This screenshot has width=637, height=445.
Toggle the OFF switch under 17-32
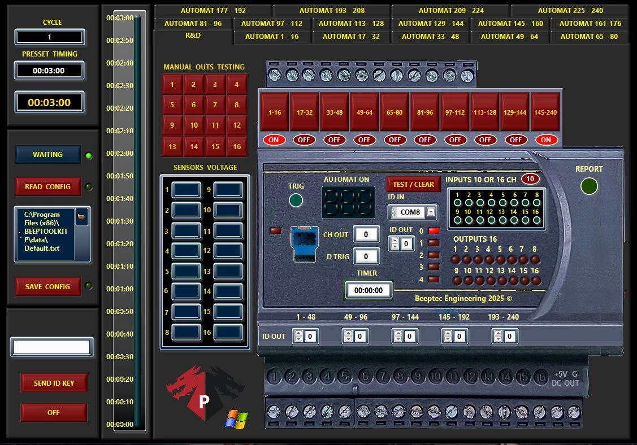click(x=304, y=139)
